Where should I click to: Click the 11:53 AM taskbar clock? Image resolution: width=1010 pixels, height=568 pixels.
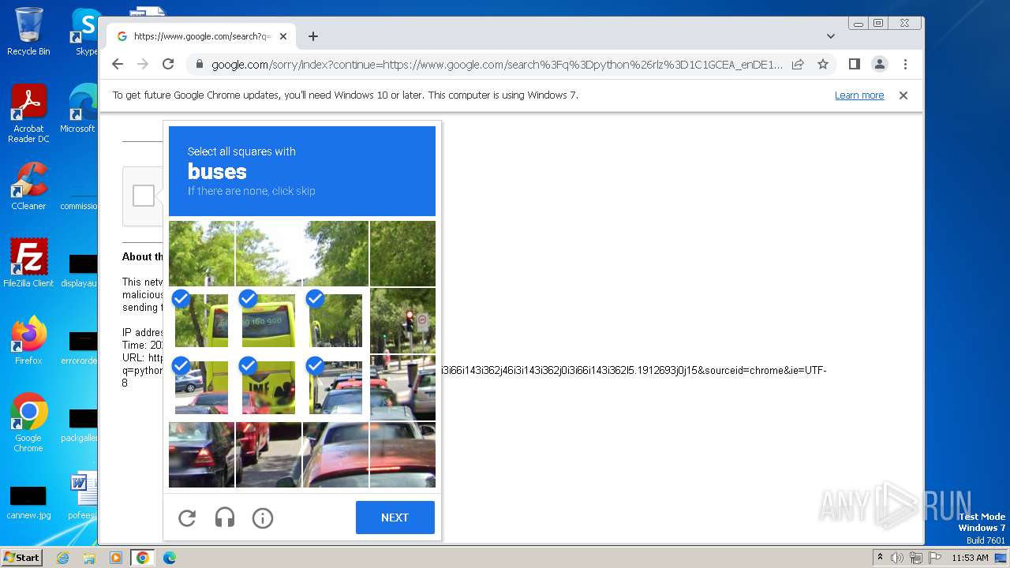970,558
